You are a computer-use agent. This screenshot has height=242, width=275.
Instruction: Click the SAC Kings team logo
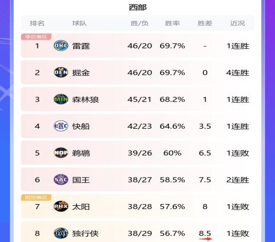pos(61,179)
